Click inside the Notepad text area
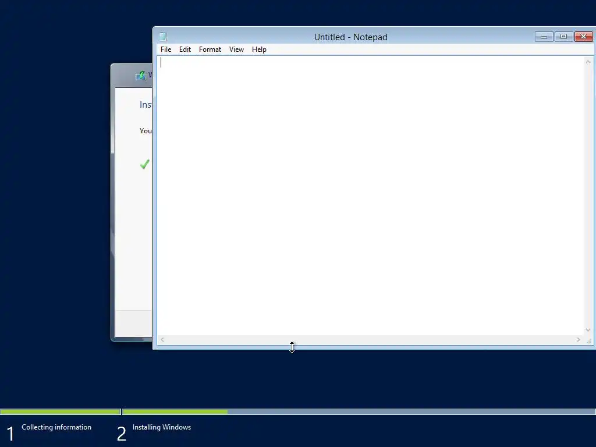The height and width of the screenshot is (447, 596). click(x=370, y=196)
